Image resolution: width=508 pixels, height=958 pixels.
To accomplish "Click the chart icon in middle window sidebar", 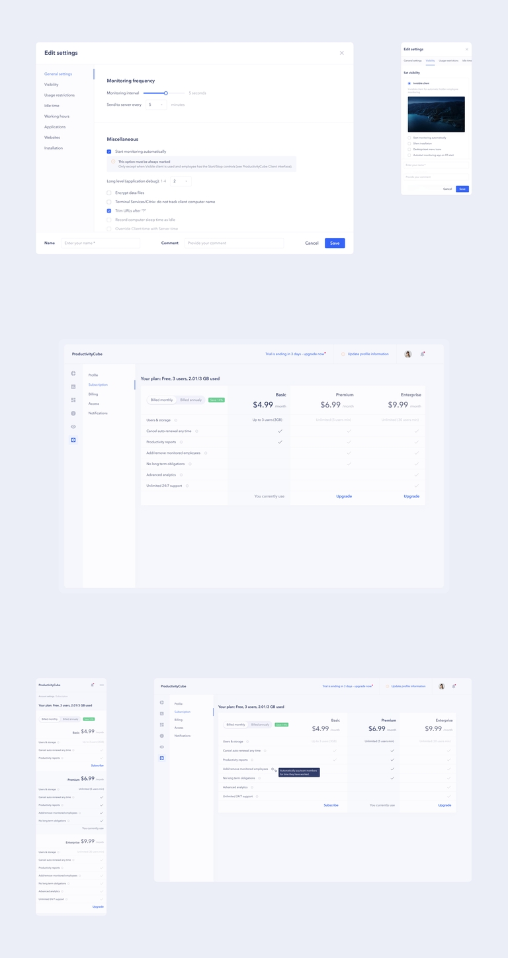I will coord(73,387).
